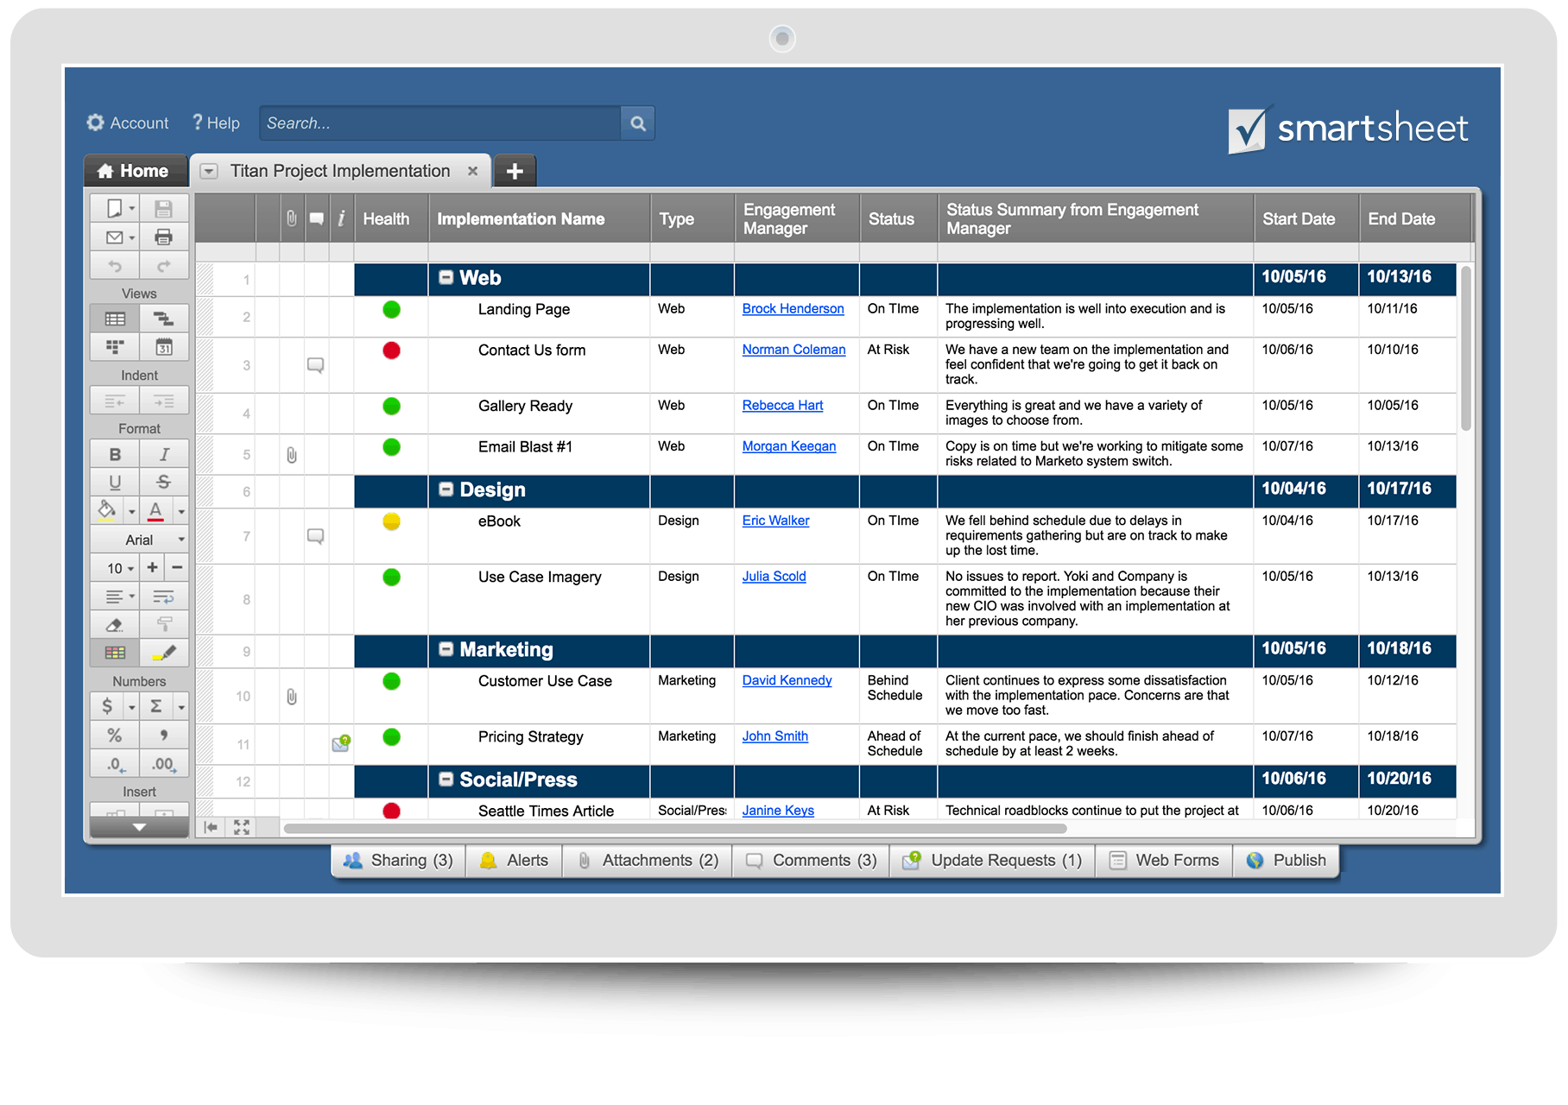Open the Web Forms tab
The height and width of the screenshot is (1105, 1568).
click(1165, 861)
